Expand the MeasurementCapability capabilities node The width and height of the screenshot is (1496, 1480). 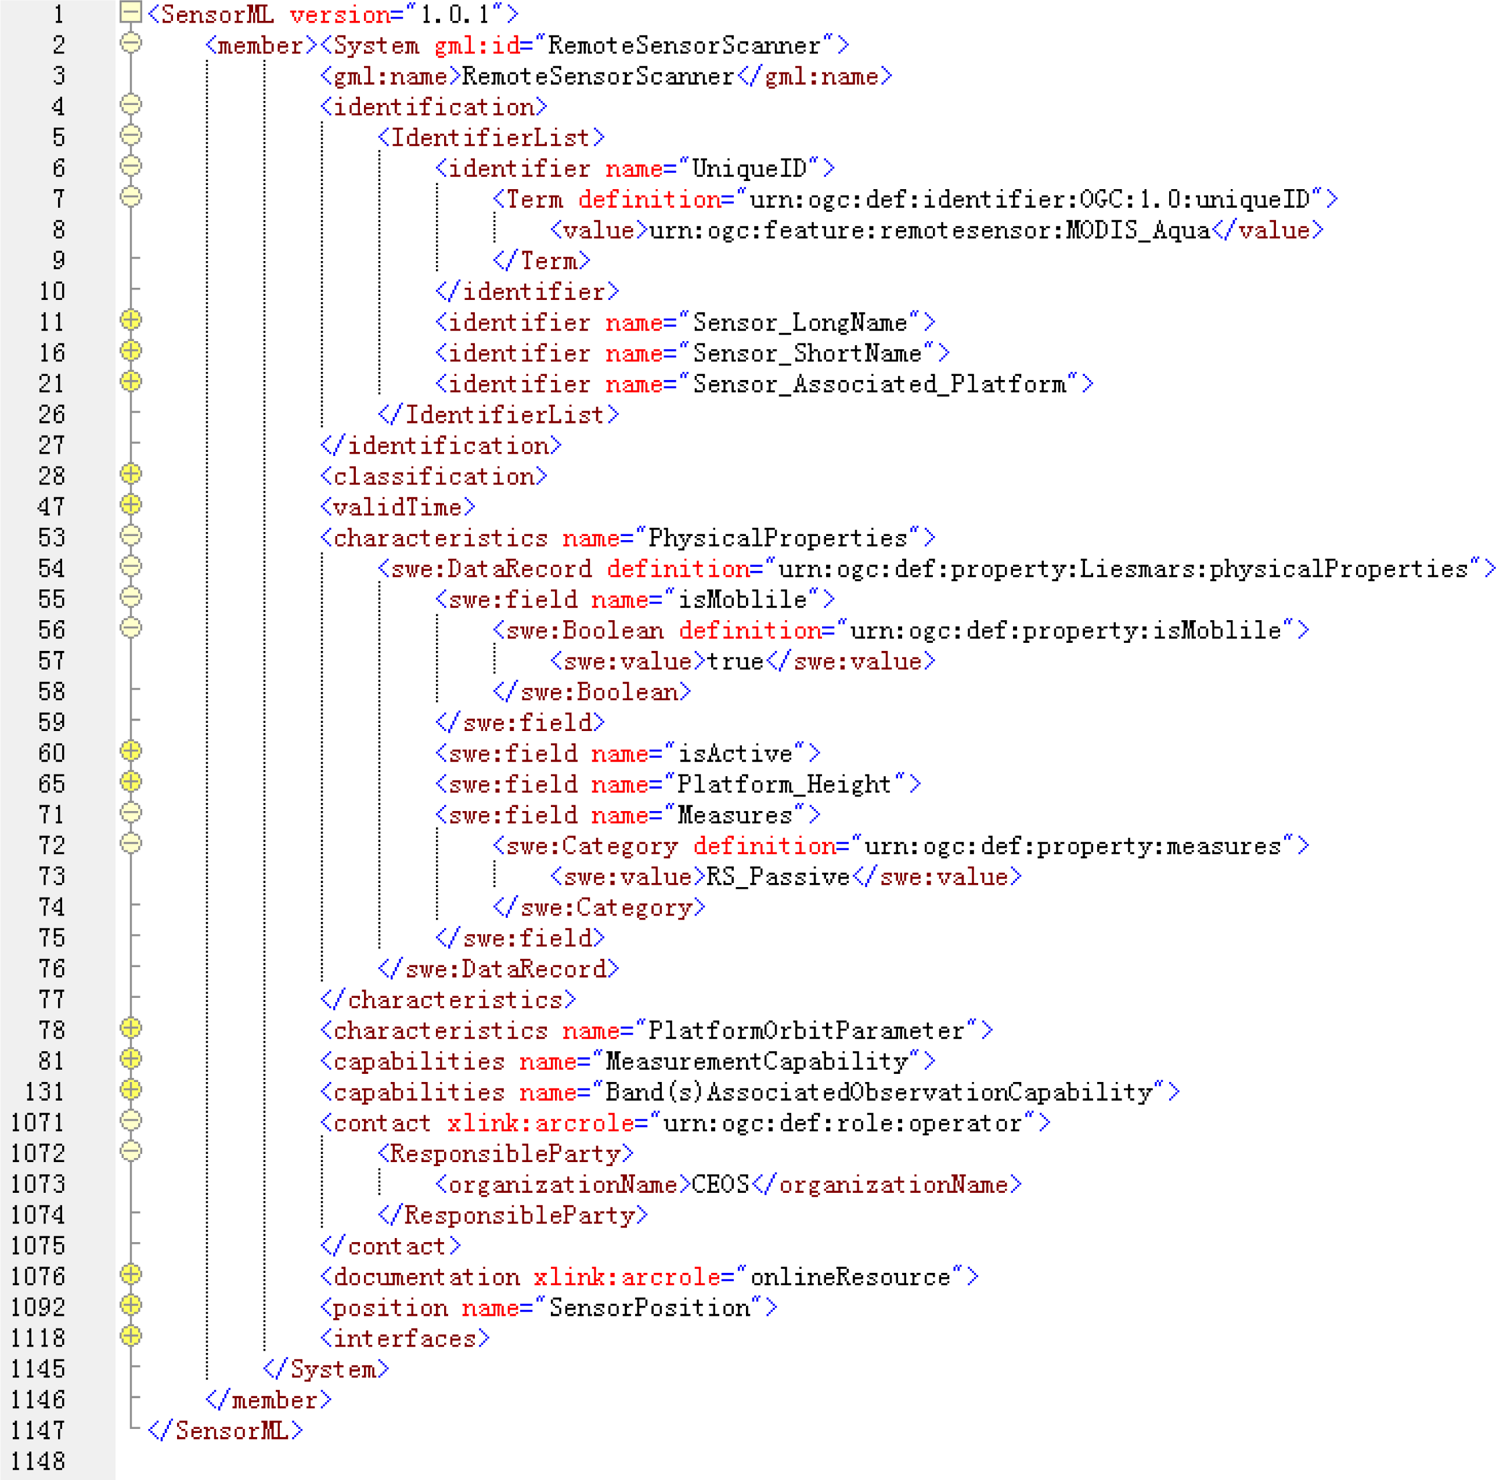[131, 1058]
